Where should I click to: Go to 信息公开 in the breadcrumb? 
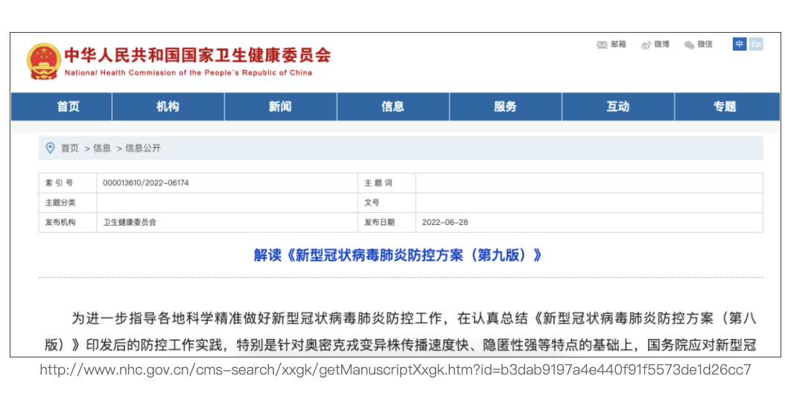point(143,148)
